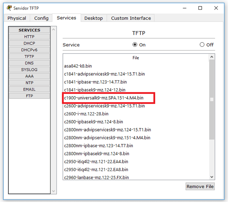
Task: Switch to the Physical tab
Action: [17, 18]
